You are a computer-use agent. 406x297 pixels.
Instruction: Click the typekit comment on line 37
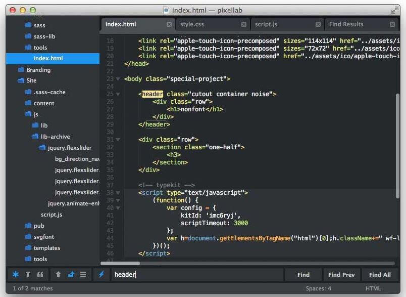[167, 185]
